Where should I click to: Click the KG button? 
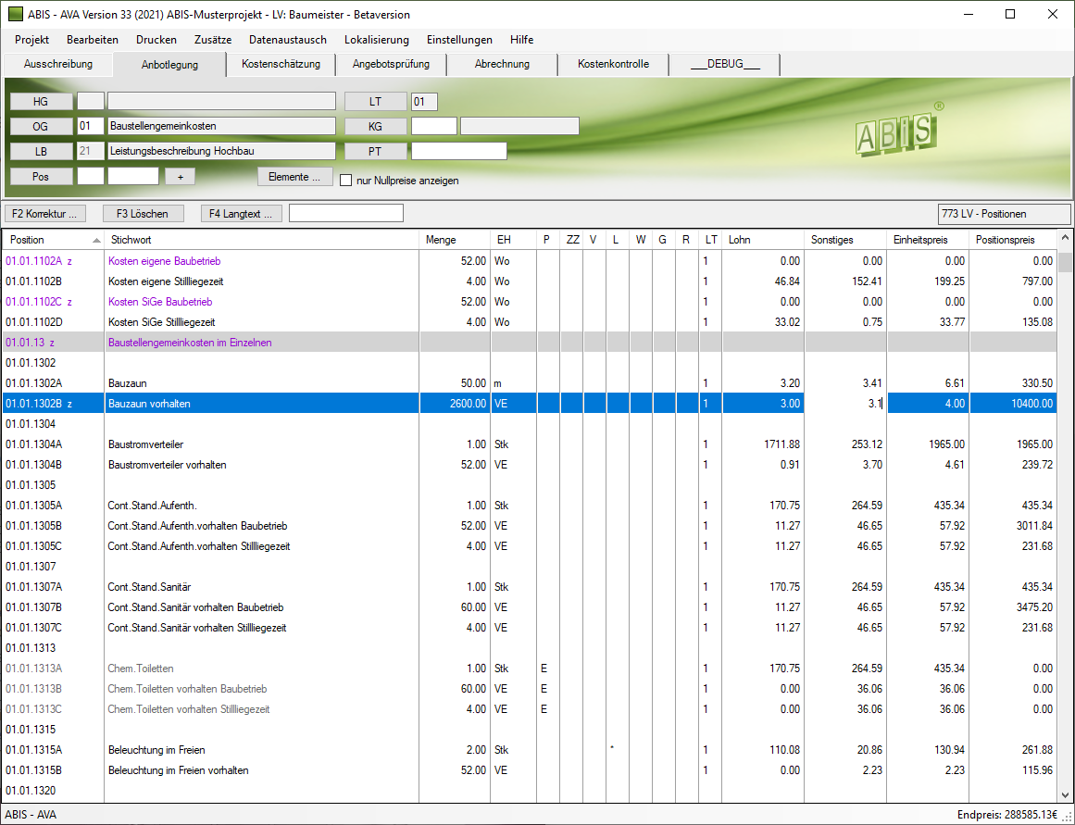point(376,126)
